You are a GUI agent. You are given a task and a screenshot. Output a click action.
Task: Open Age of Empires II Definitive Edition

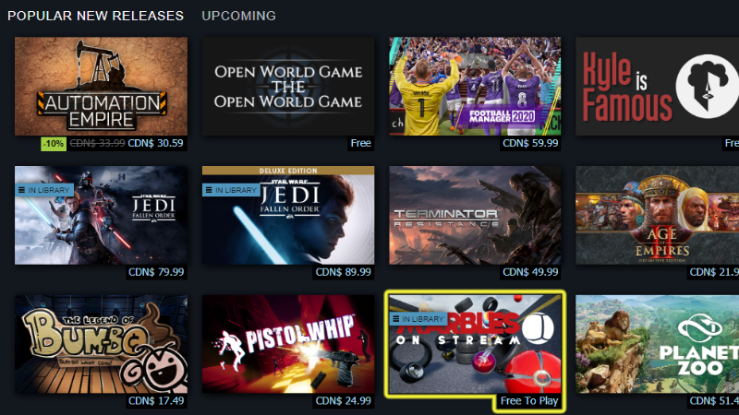pos(657,215)
